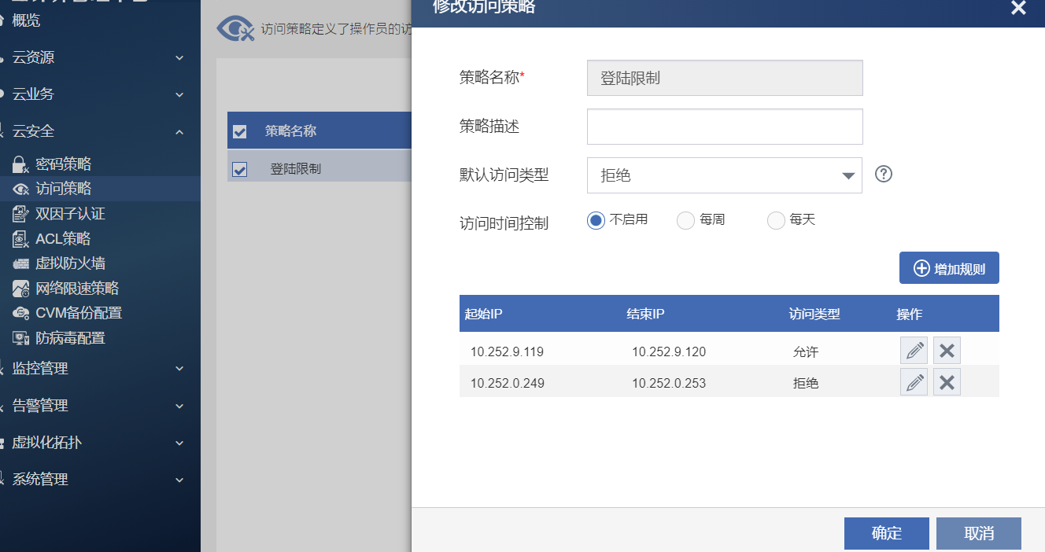This screenshot has width=1045, height=552.
Task: Click the 策略名称 field showing 登陆限制
Action: (725, 78)
